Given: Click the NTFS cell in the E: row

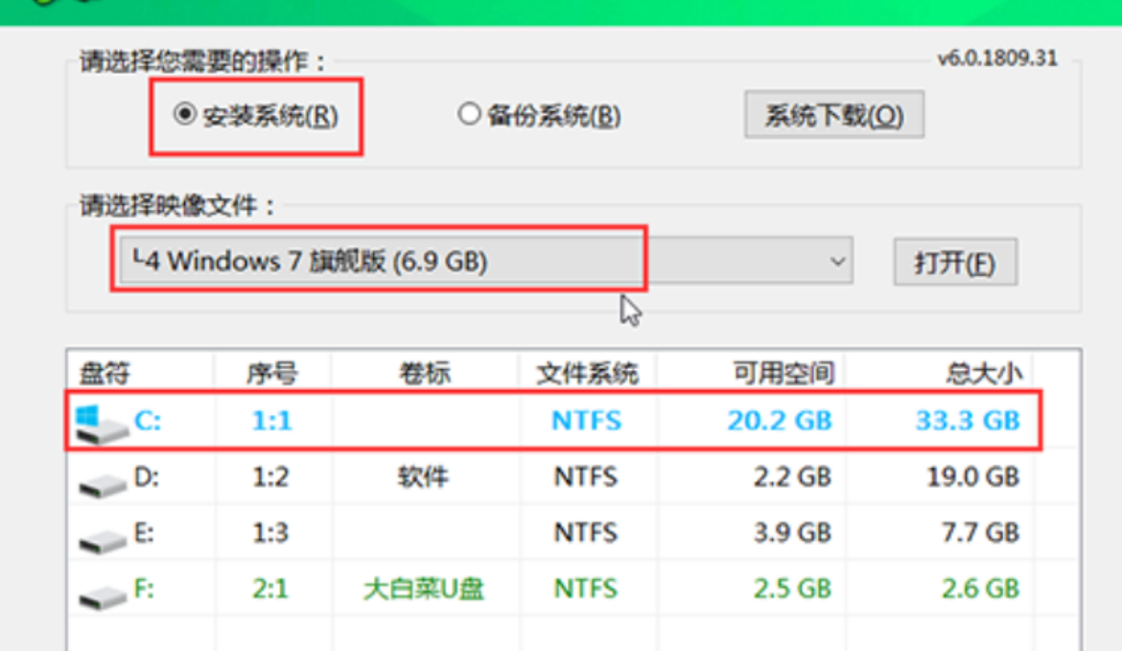Looking at the screenshot, I should click(585, 532).
